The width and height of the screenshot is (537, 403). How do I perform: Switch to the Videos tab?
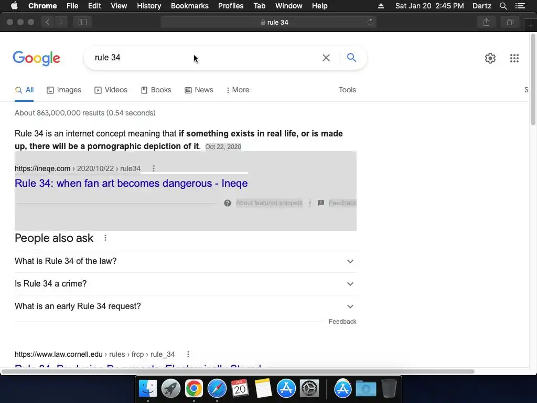coord(111,90)
